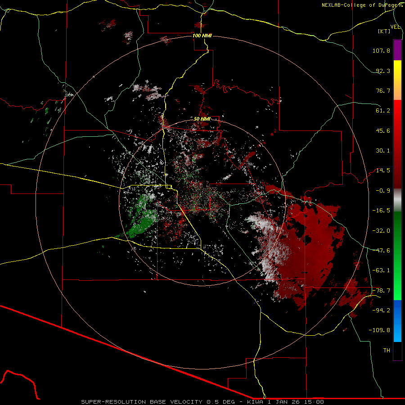Click the -78.7 velocity scale value
The image size is (405, 405).
381,291
